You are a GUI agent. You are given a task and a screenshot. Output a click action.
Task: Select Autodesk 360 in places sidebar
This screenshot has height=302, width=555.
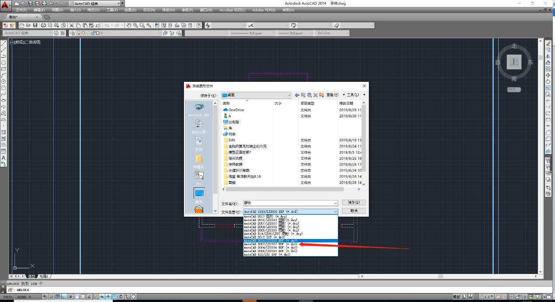[x=199, y=109]
